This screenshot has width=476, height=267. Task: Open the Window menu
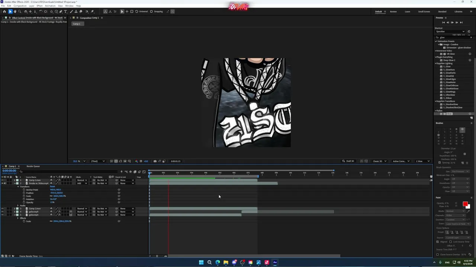tap(69, 6)
